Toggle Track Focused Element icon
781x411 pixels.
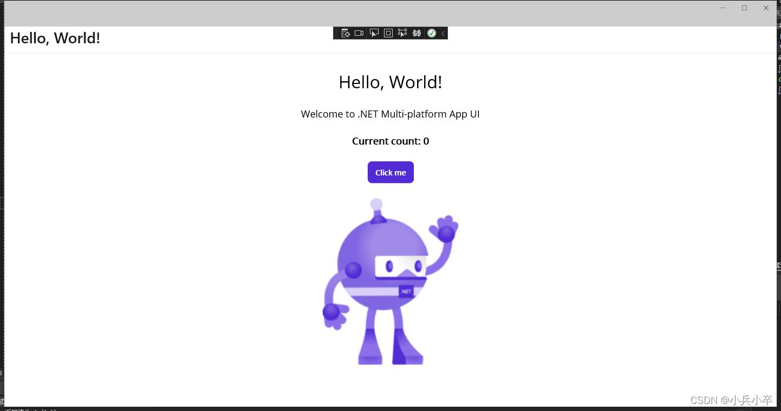click(402, 33)
